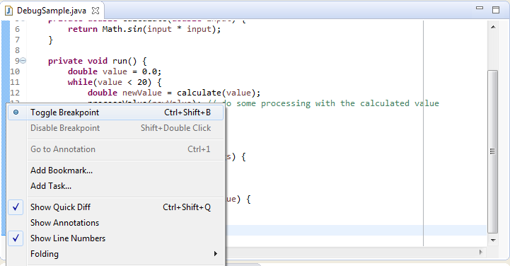The width and height of the screenshot is (510, 266).
Task: Minimize the editor pane
Action: point(480,8)
